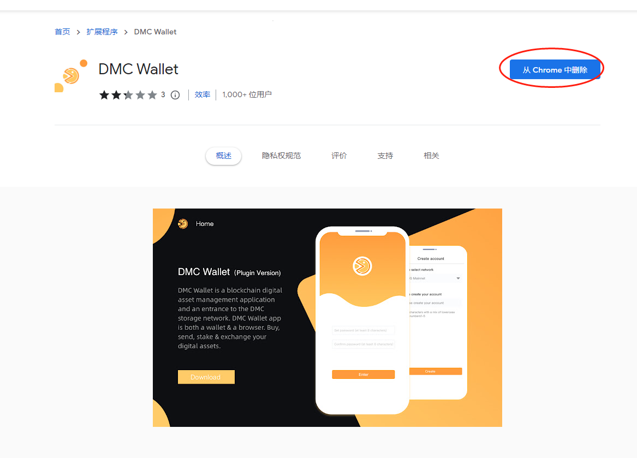Click the Set password field in mockup
This screenshot has width=637, height=458.
point(363,330)
